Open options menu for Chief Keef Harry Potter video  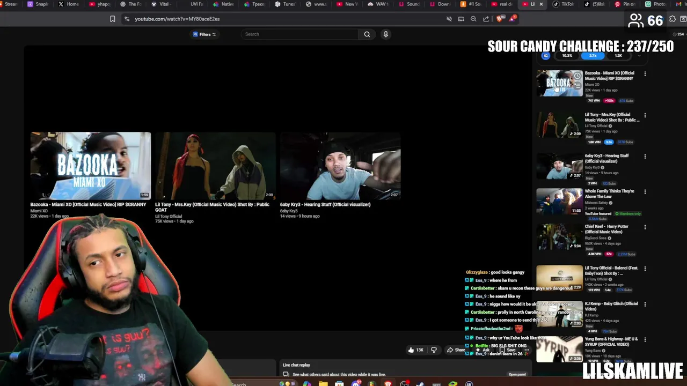click(645, 227)
